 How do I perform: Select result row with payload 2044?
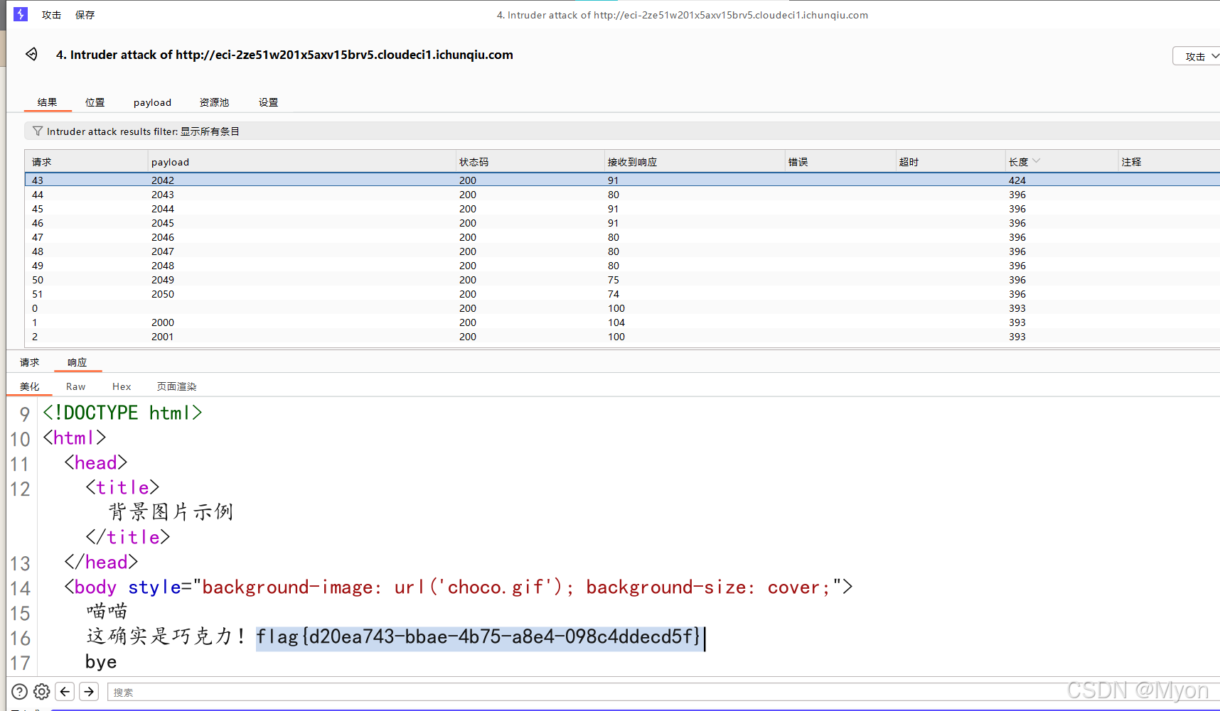(x=622, y=209)
